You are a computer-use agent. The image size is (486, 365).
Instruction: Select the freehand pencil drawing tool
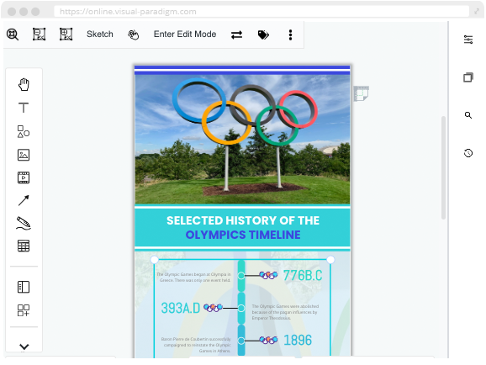[24, 223]
